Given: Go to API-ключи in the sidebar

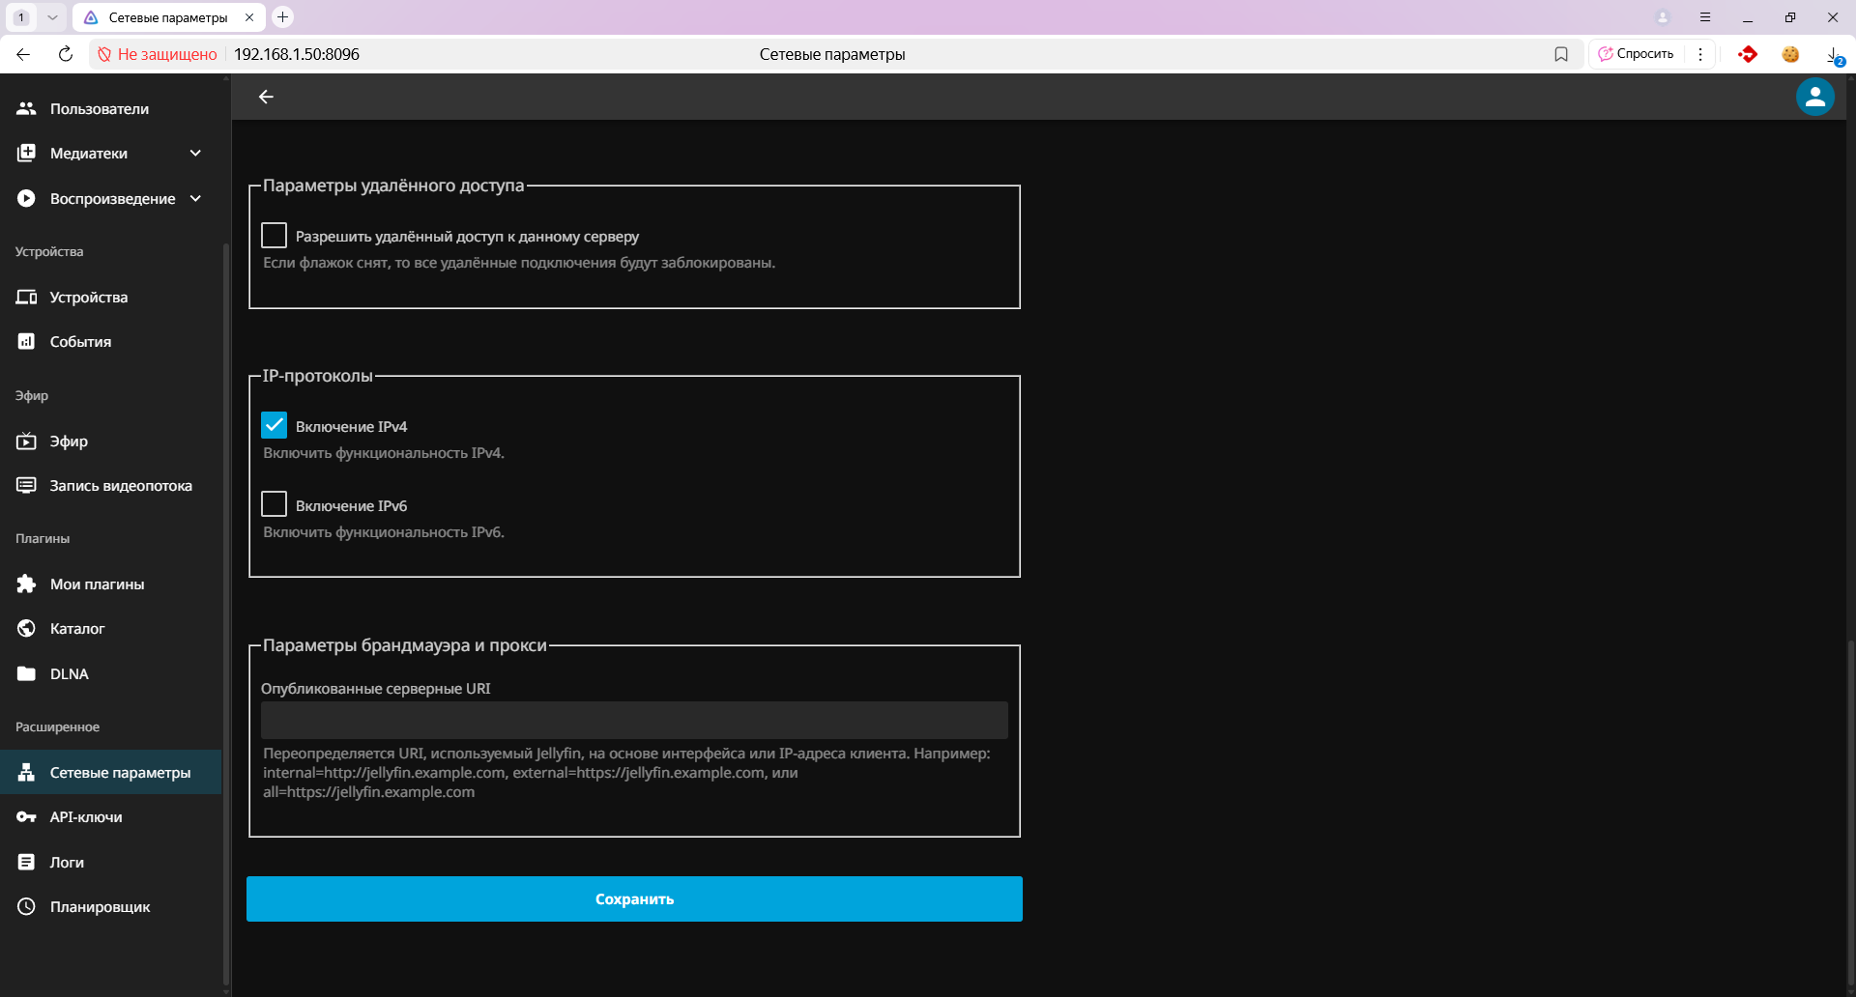Looking at the screenshot, I should click(x=86, y=817).
